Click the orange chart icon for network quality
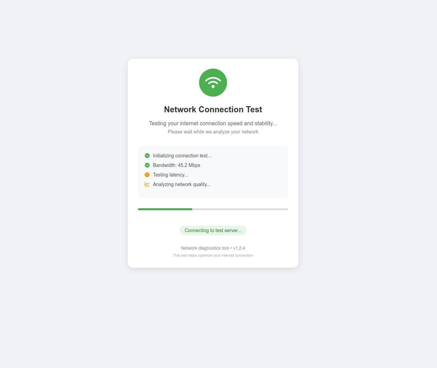 tap(147, 184)
